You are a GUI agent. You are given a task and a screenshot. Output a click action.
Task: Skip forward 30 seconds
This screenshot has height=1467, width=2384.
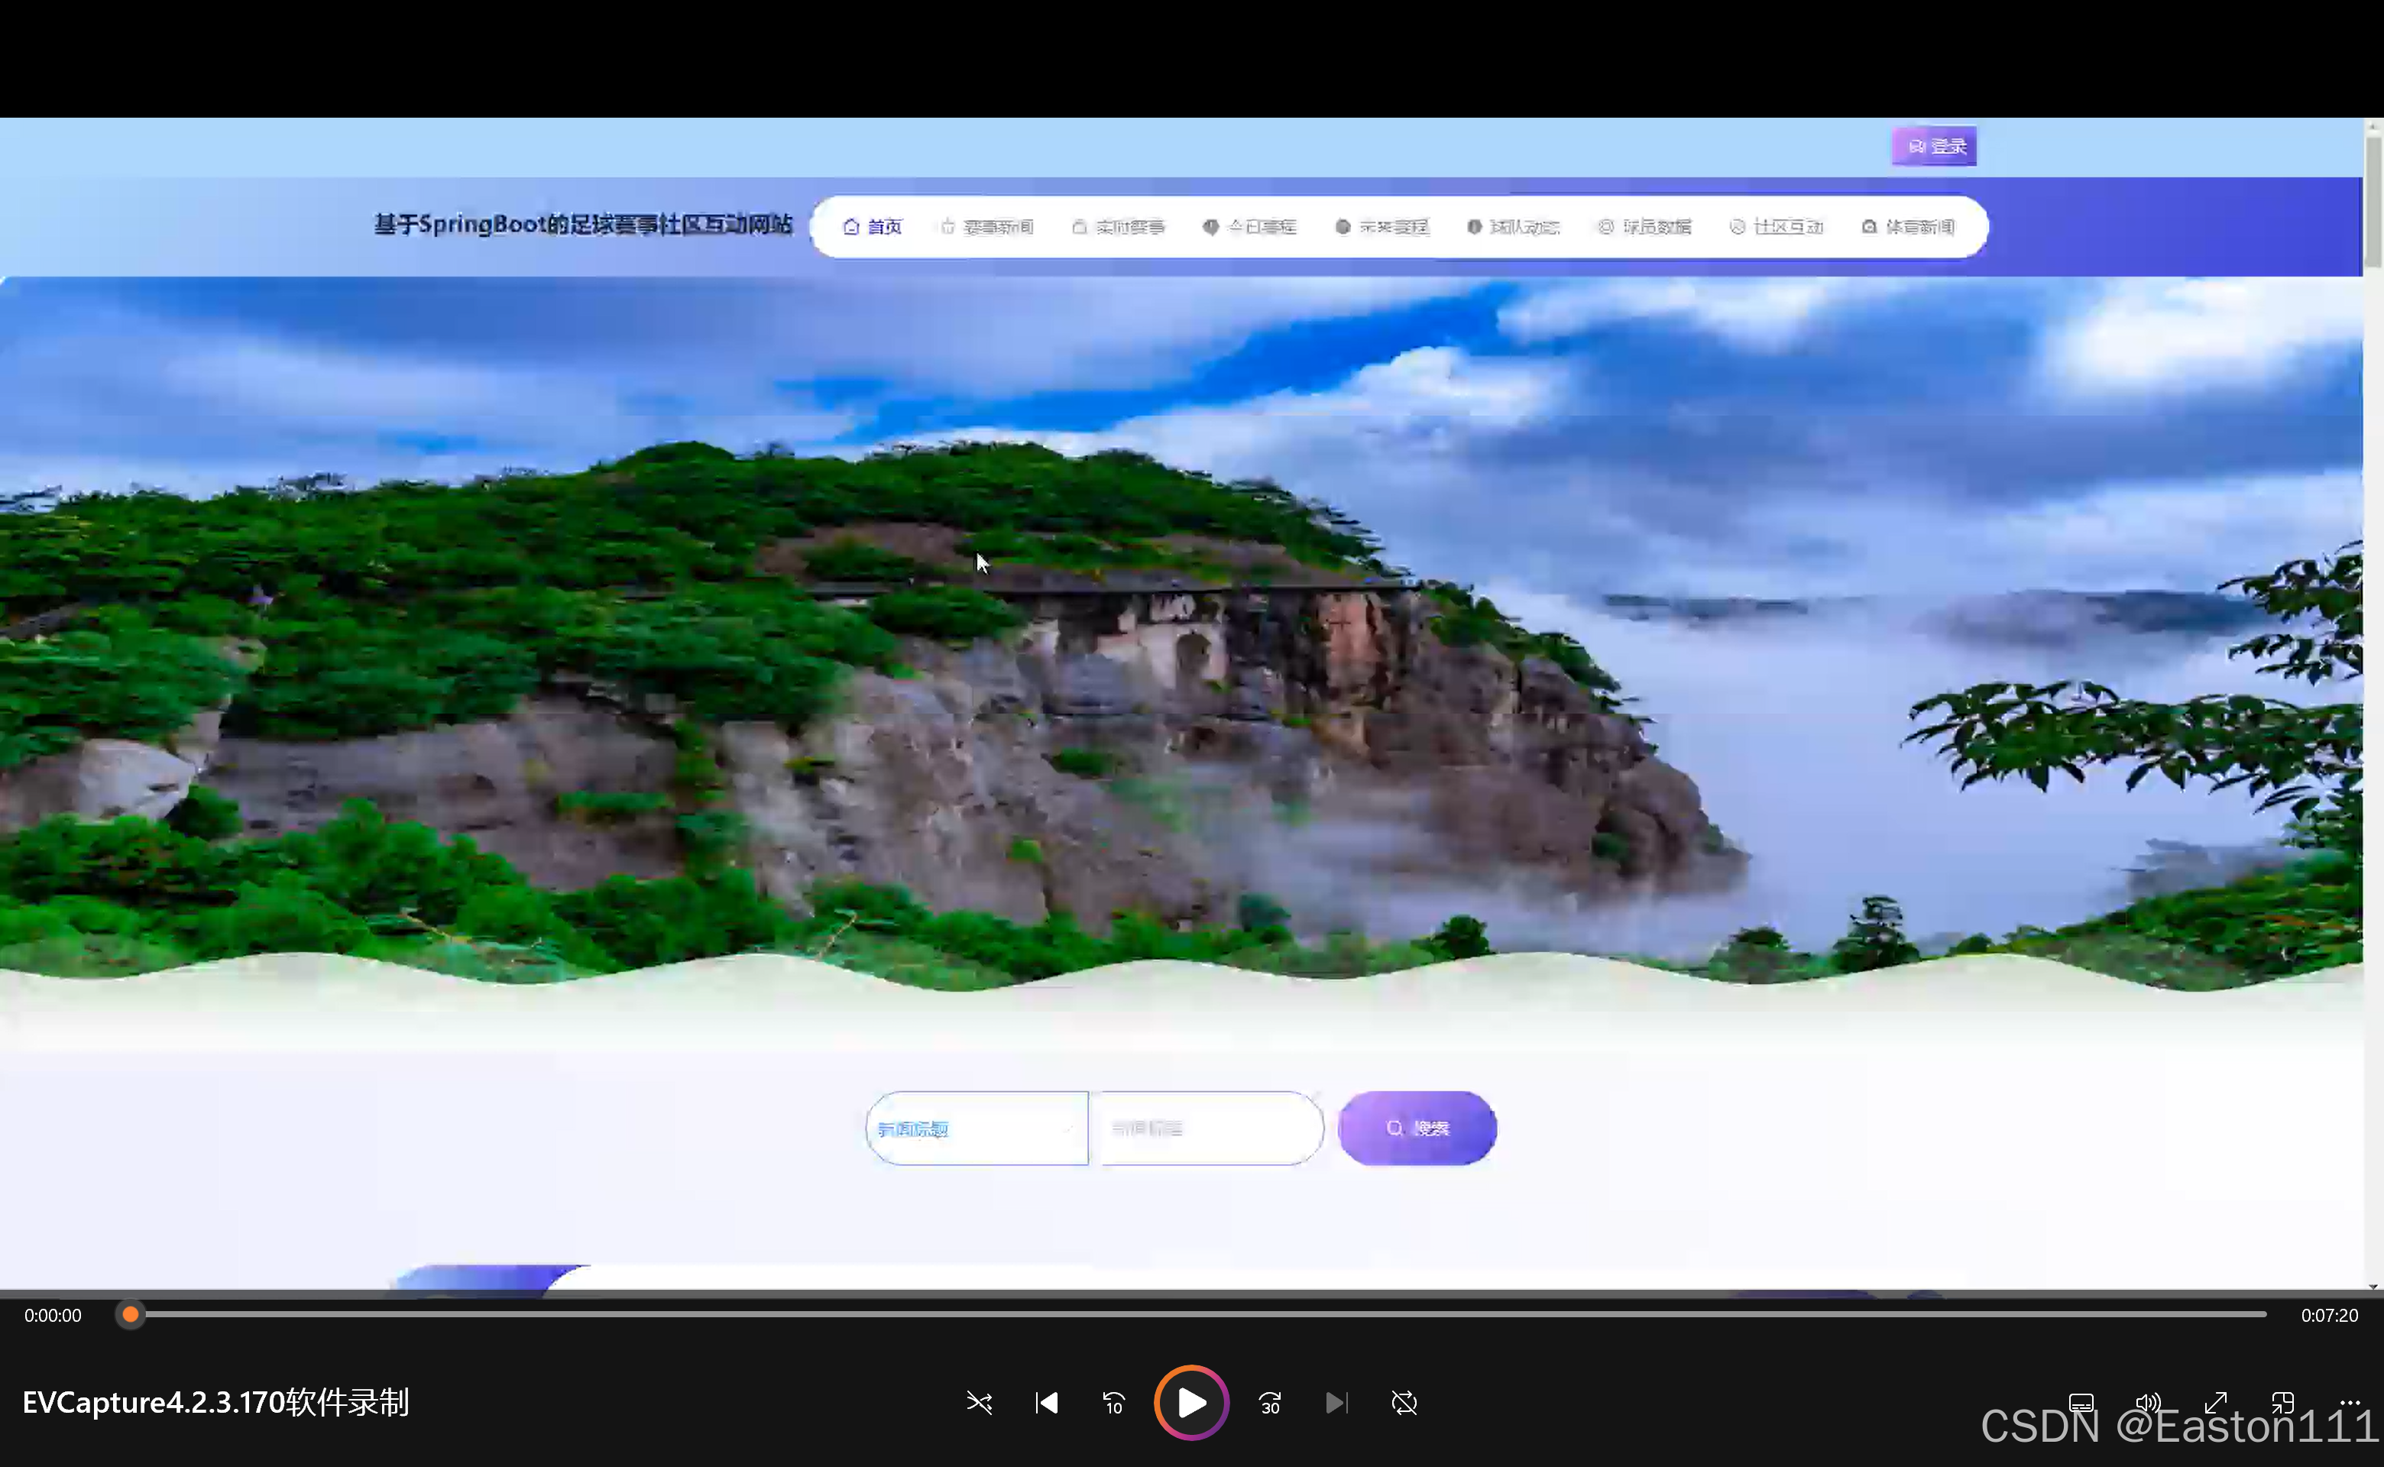(1270, 1403)
